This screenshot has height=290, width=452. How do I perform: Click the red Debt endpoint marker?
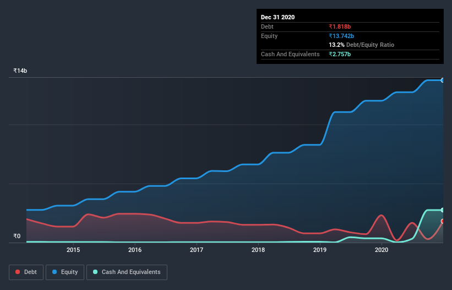pos(443,221)
